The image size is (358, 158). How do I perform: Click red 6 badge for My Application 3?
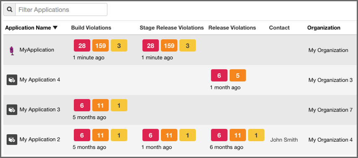coord(82,105)
